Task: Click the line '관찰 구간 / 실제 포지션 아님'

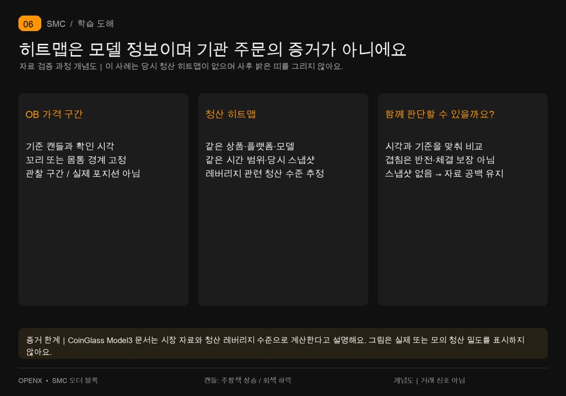Action: tap(83, 173)
